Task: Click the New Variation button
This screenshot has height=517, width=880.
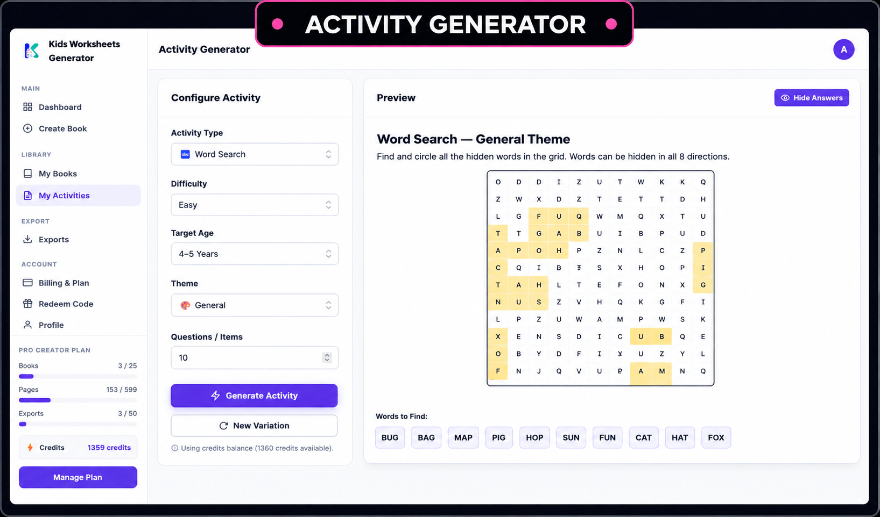Action: click(254, 426)
